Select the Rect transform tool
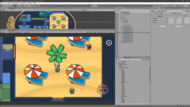This screenshot has height=107, width=190. (x=15, y=6)
